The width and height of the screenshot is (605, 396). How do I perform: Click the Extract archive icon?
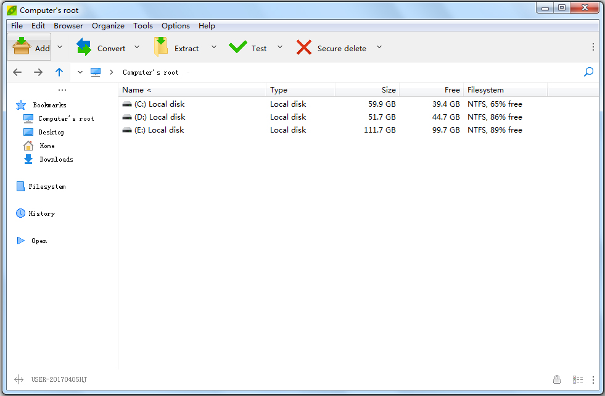(x=161, y=47)
